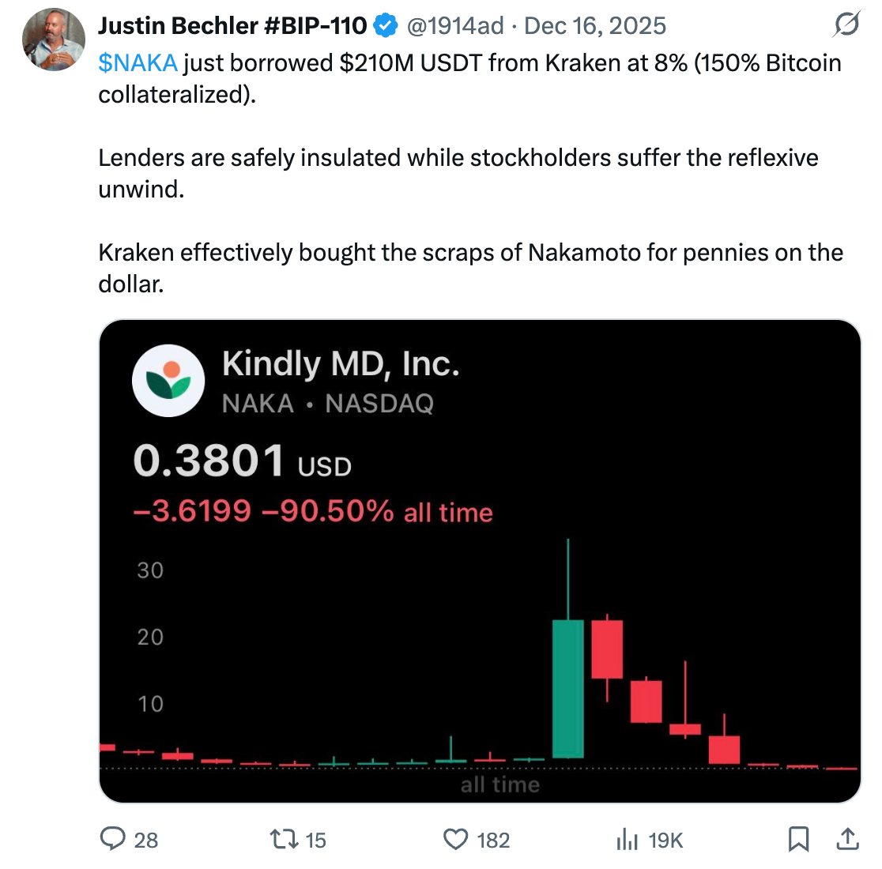882x869 pixels.
Task: Open Justin Bechler's profile avatar
Action: click(x=53, y=39)
